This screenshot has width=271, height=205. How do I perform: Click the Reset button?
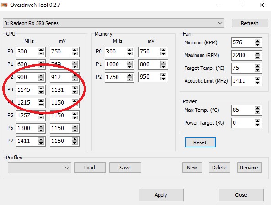(200, 142)
